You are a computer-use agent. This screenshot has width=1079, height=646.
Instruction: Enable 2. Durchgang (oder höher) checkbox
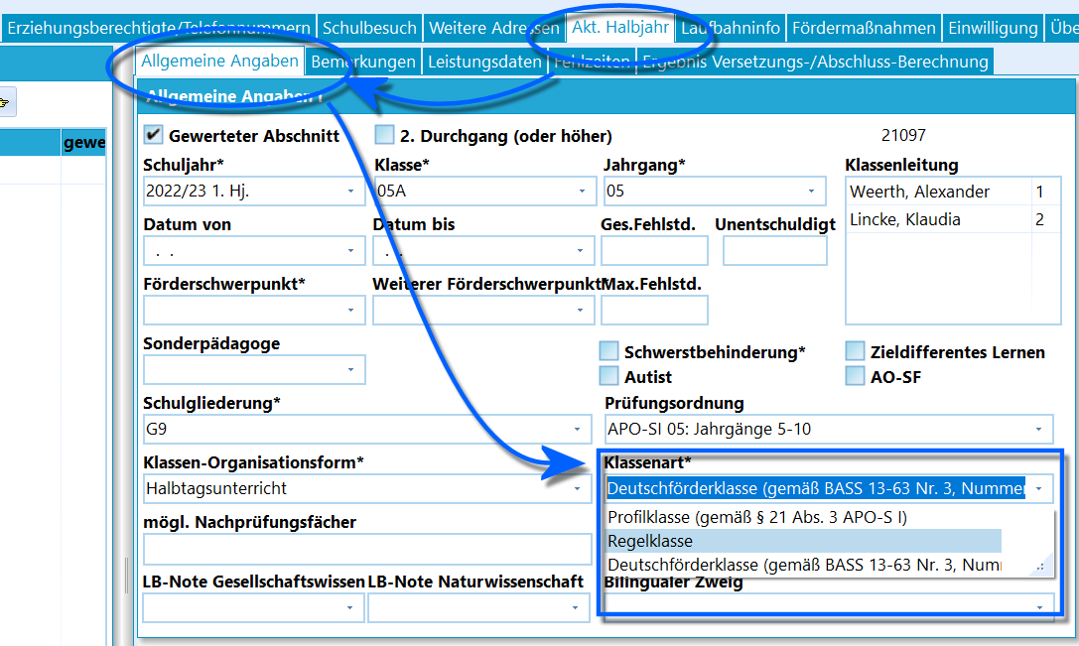pyautogui.click(x=384, y=134)
